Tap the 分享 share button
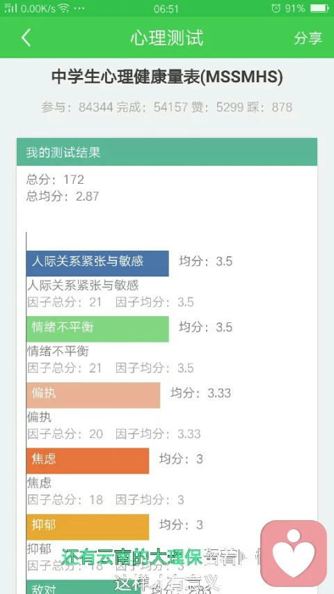This screenshot has width=334, height=594. [x=308, y=38]
